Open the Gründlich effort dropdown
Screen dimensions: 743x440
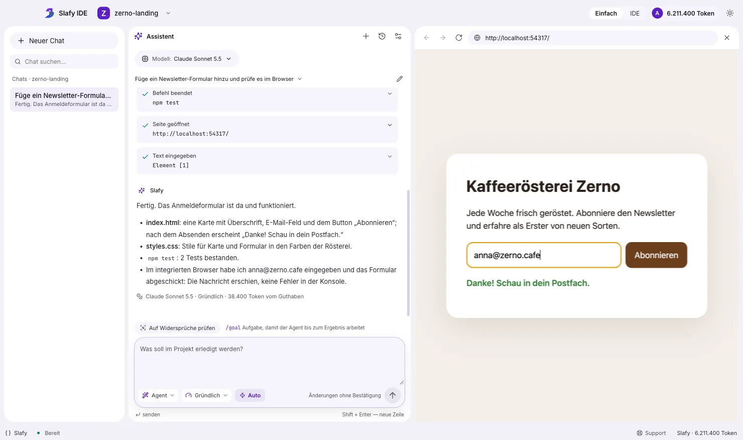pyautogui.click(x=206, y=395)
